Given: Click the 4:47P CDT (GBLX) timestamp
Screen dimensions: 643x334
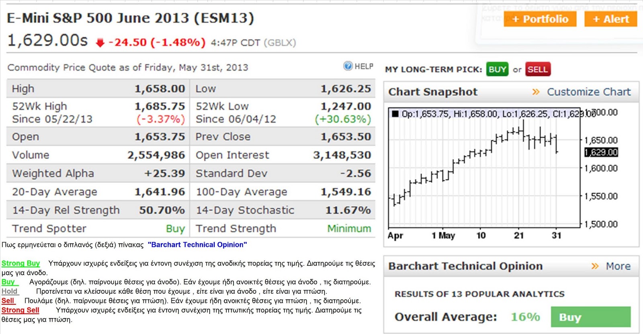Looking at the screenshot, I should coord(253,43).
